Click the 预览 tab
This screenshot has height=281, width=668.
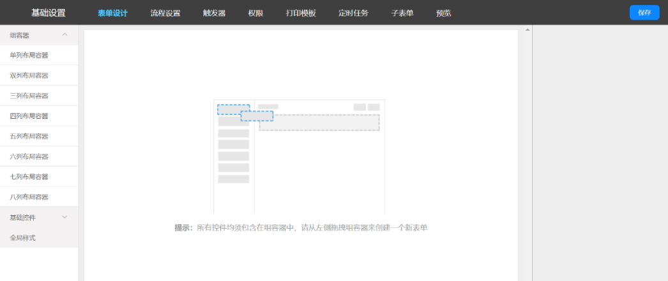click(443, 13)
